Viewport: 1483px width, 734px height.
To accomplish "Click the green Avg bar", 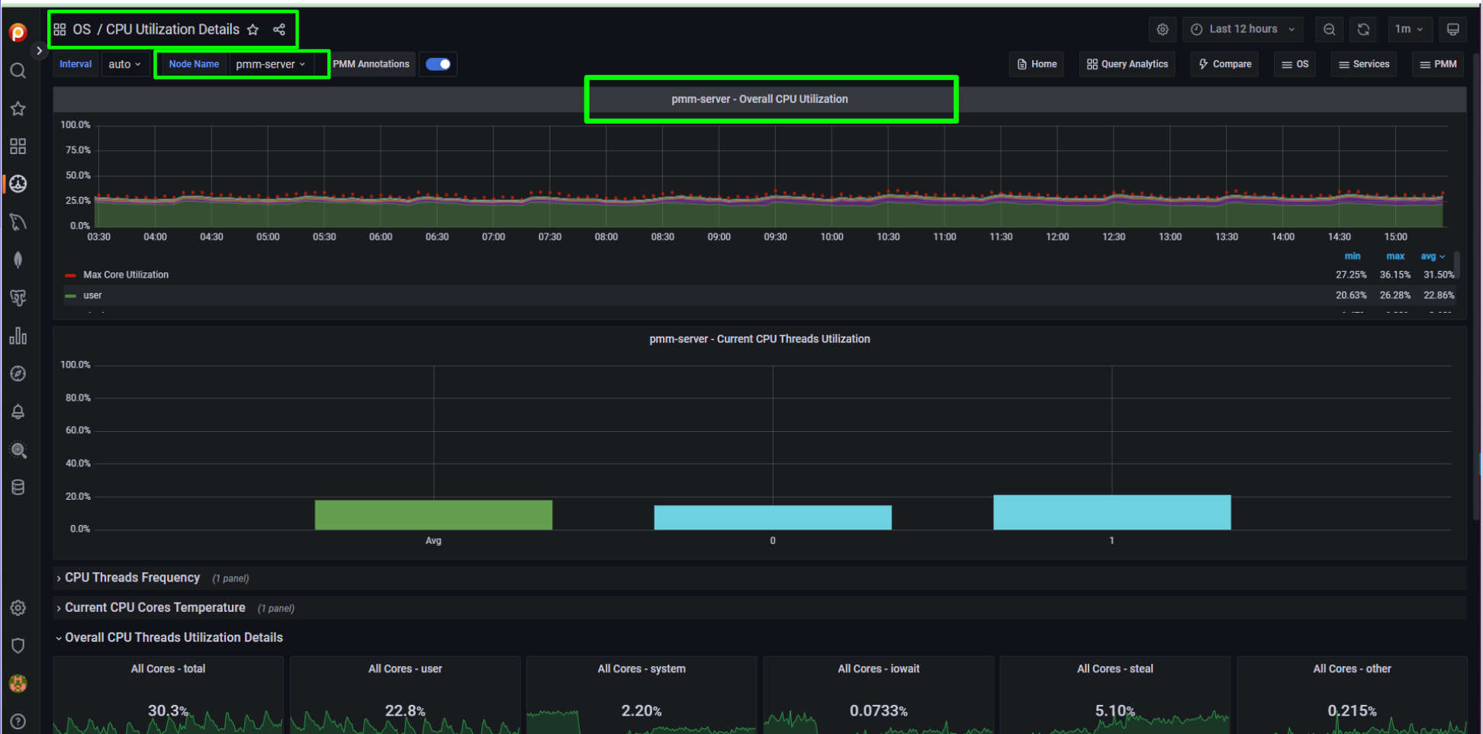I will (x=433, y=515).
